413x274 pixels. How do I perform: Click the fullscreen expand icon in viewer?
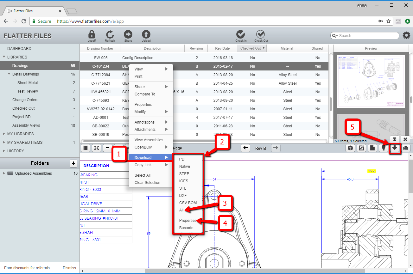[97, 148]
